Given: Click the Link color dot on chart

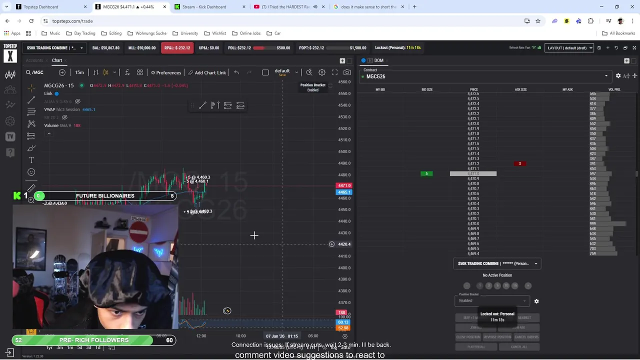Looking at the screenshot, I should (56, 93).
